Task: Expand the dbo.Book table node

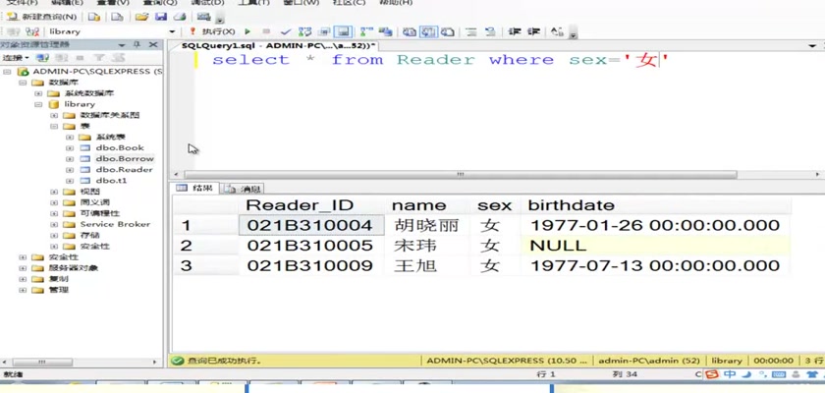Action: [x=70, y=147]
